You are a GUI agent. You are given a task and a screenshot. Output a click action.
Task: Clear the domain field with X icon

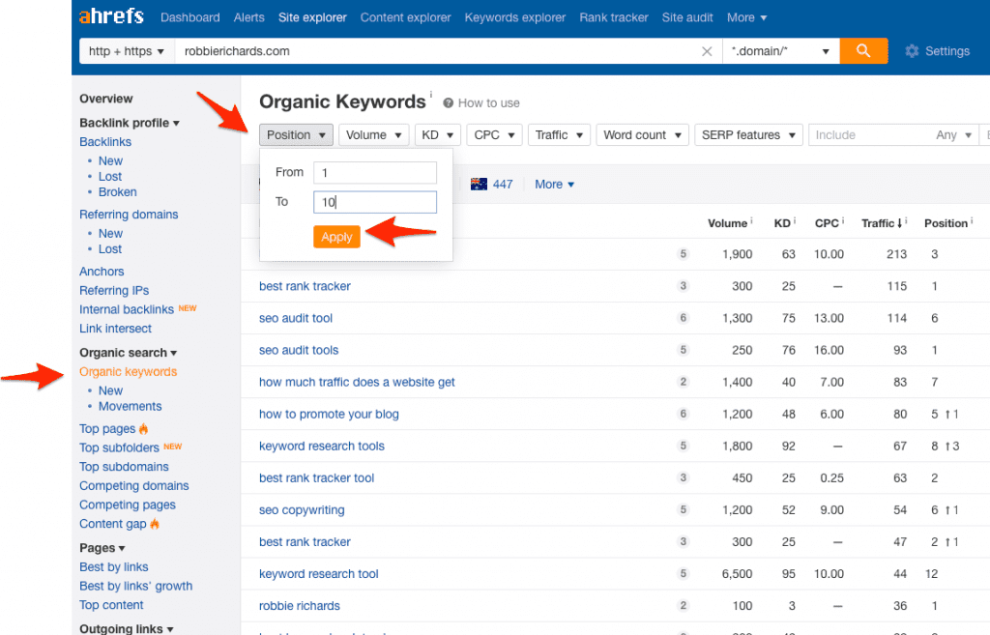(707, 52)
